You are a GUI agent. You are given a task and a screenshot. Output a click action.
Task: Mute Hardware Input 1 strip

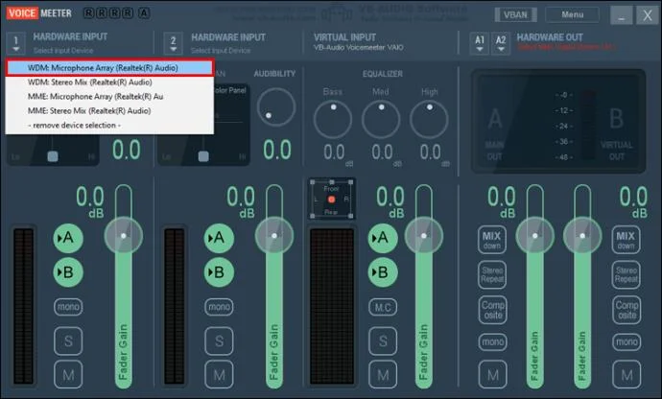68,374
